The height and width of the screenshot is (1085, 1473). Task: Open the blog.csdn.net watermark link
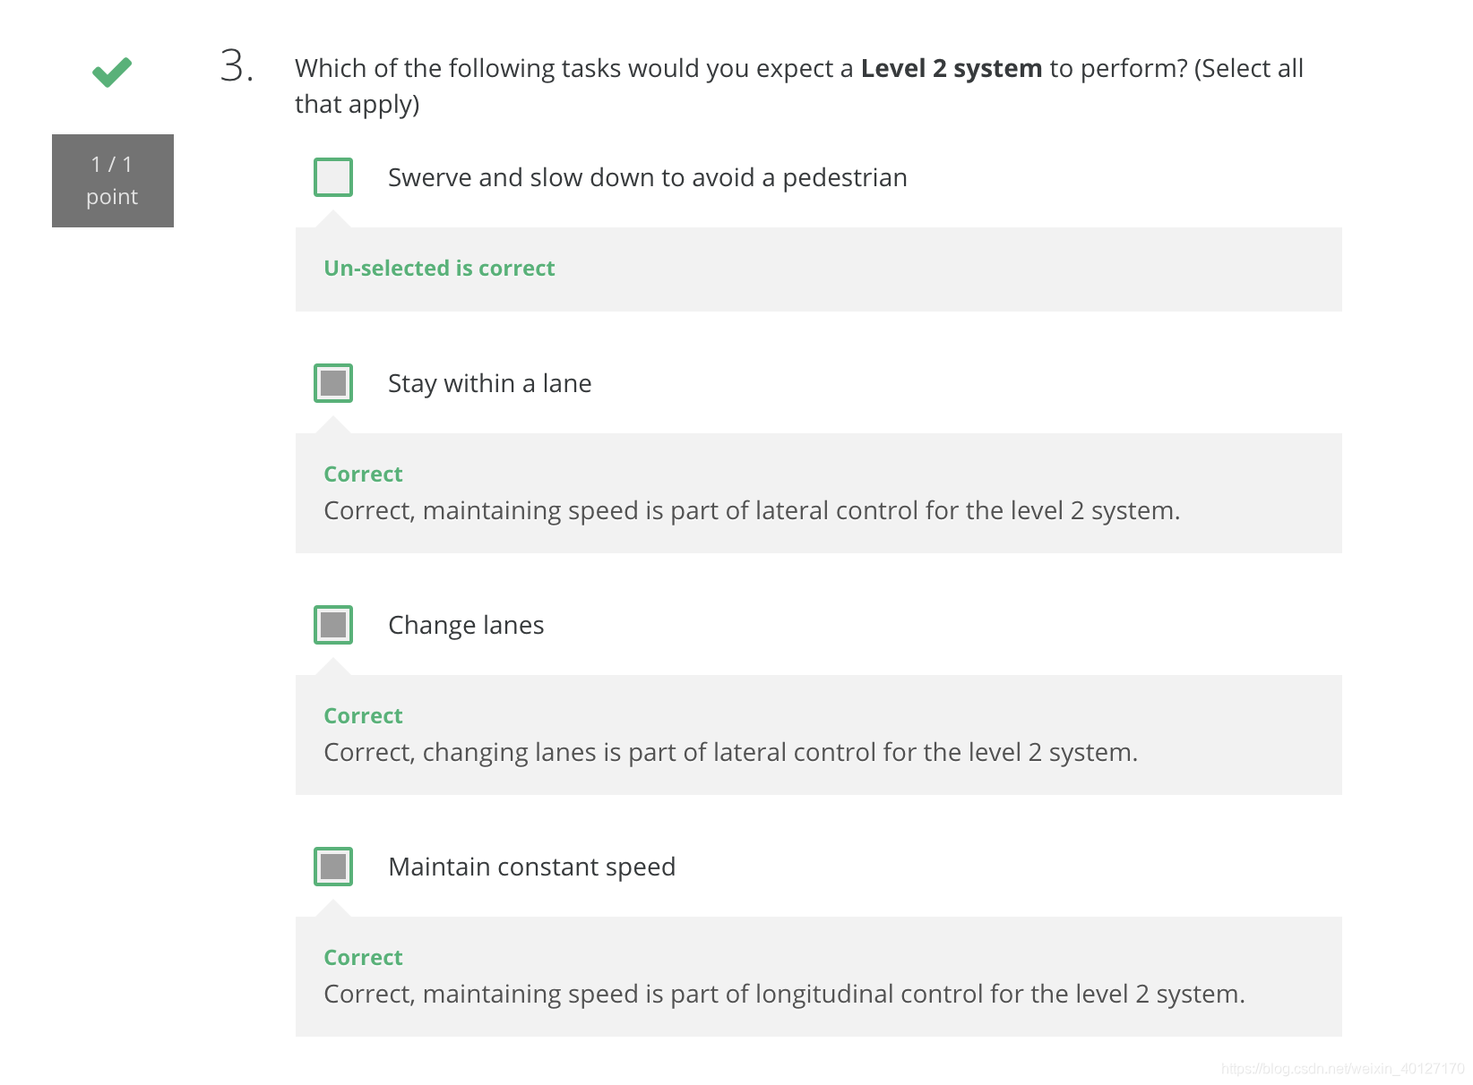click(x=1343, y=1068)
